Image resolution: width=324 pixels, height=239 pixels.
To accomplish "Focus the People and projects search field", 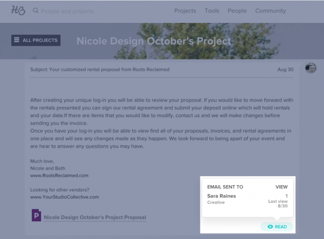I will [x=67, y=11].
